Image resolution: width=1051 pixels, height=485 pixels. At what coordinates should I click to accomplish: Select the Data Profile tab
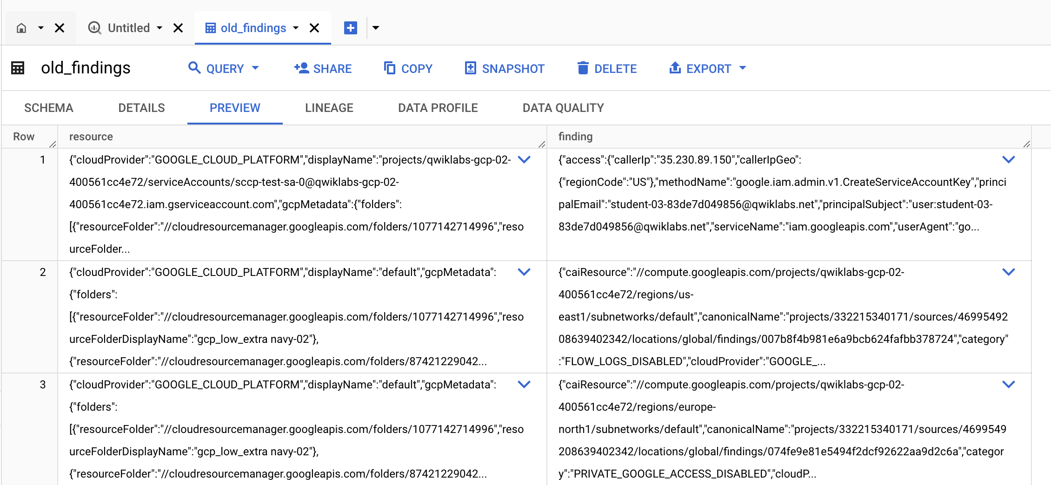[437, 108]
